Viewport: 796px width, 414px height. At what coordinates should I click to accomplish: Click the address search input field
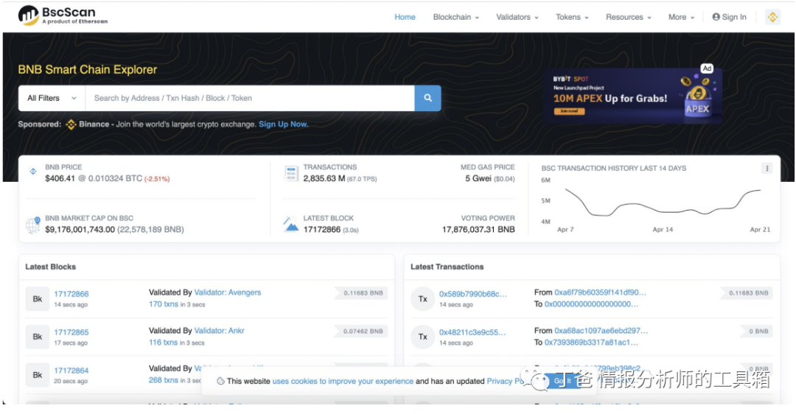tap(249, 98)
